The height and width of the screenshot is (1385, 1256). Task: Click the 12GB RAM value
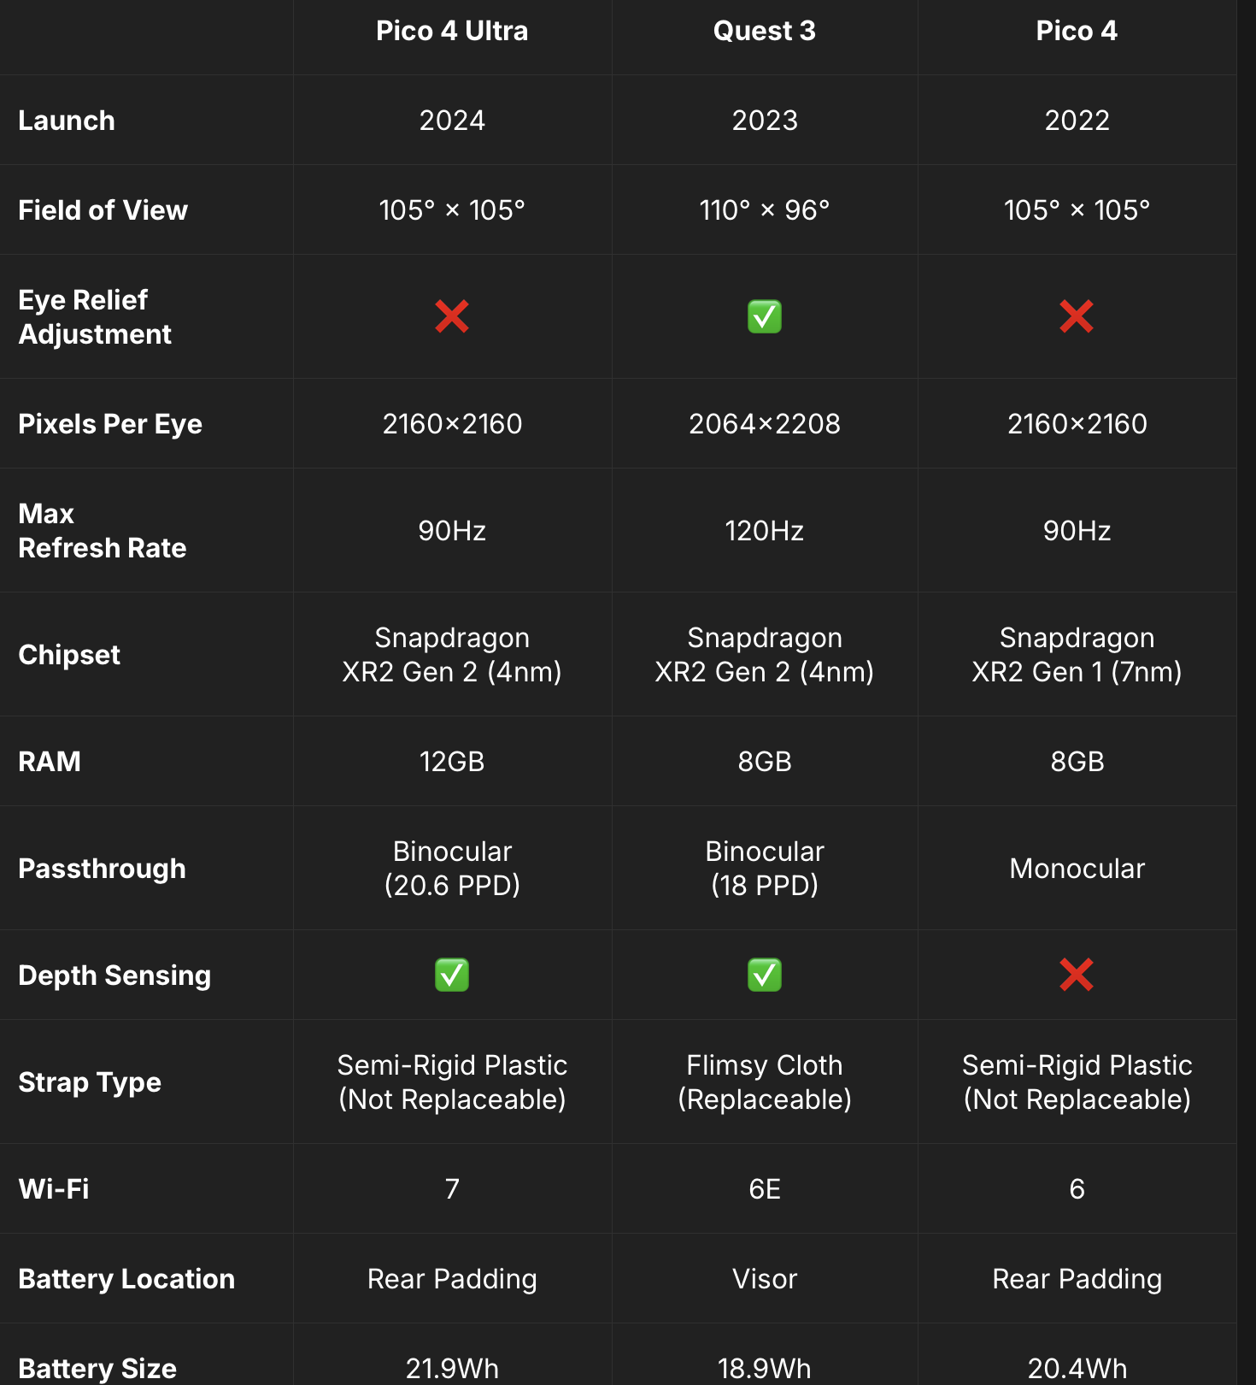pyautogui.click(x=452, y=762)
